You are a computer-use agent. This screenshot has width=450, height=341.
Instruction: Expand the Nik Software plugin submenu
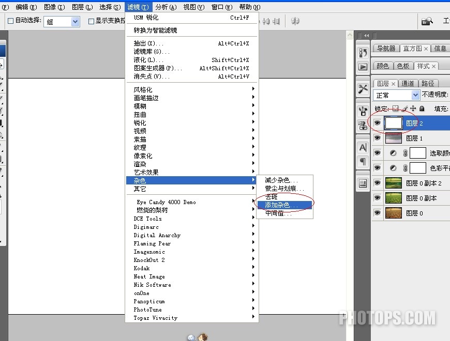(x=192, y=285)
